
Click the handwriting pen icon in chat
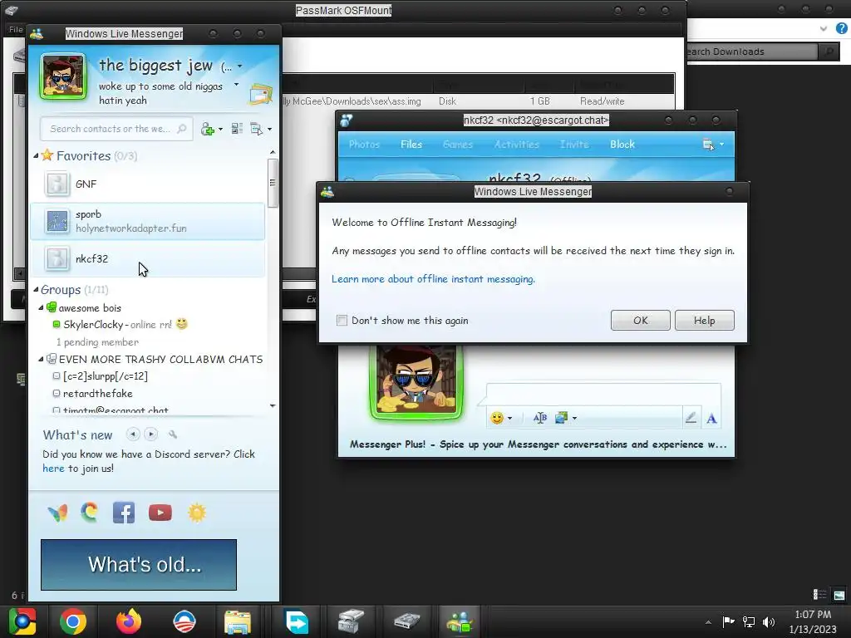(x=691, y=418)
